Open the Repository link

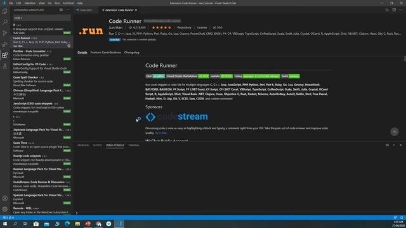tap(184, 27)
